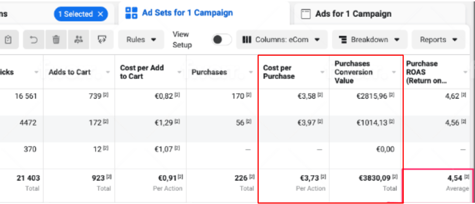The image size is (475, 204).
Task: Dismiss the 1 Selected filter chip
Action: coord(101,14)
